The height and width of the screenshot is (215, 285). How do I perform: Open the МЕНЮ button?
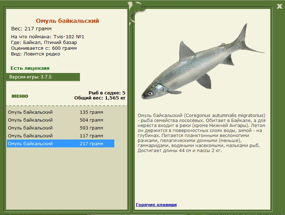pyautogui.click(x=20, y=96)
